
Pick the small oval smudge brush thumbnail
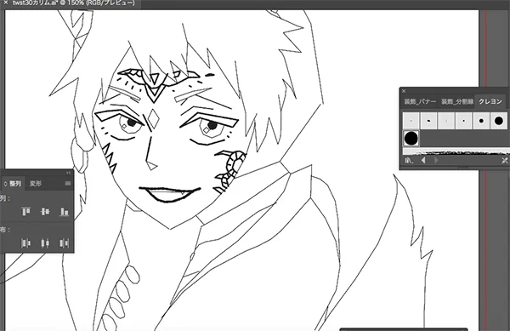tap(428, 121)
